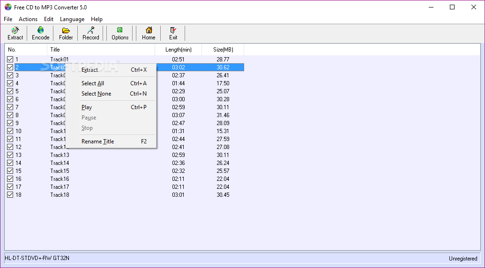485x268 pixels.
Task: Toggle the checkbox for track 5
Action: click(x=10, y=91)
